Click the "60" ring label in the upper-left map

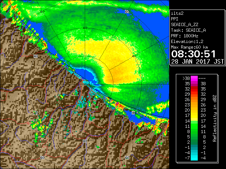tap(42, 12)
